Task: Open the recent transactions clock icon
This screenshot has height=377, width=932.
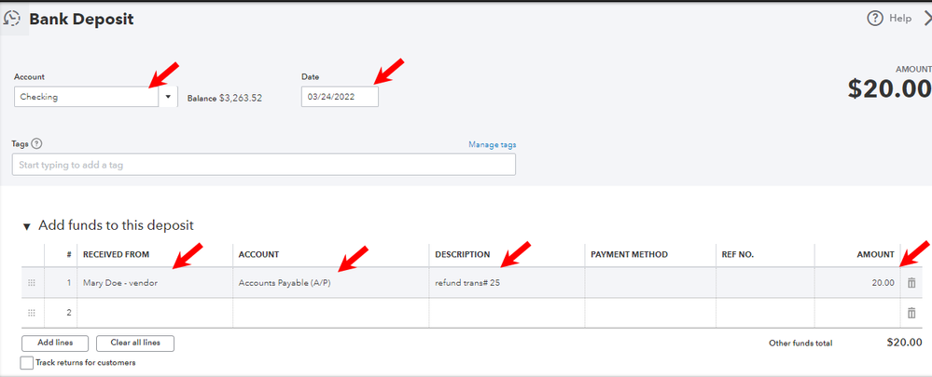Action: point(12,19)
